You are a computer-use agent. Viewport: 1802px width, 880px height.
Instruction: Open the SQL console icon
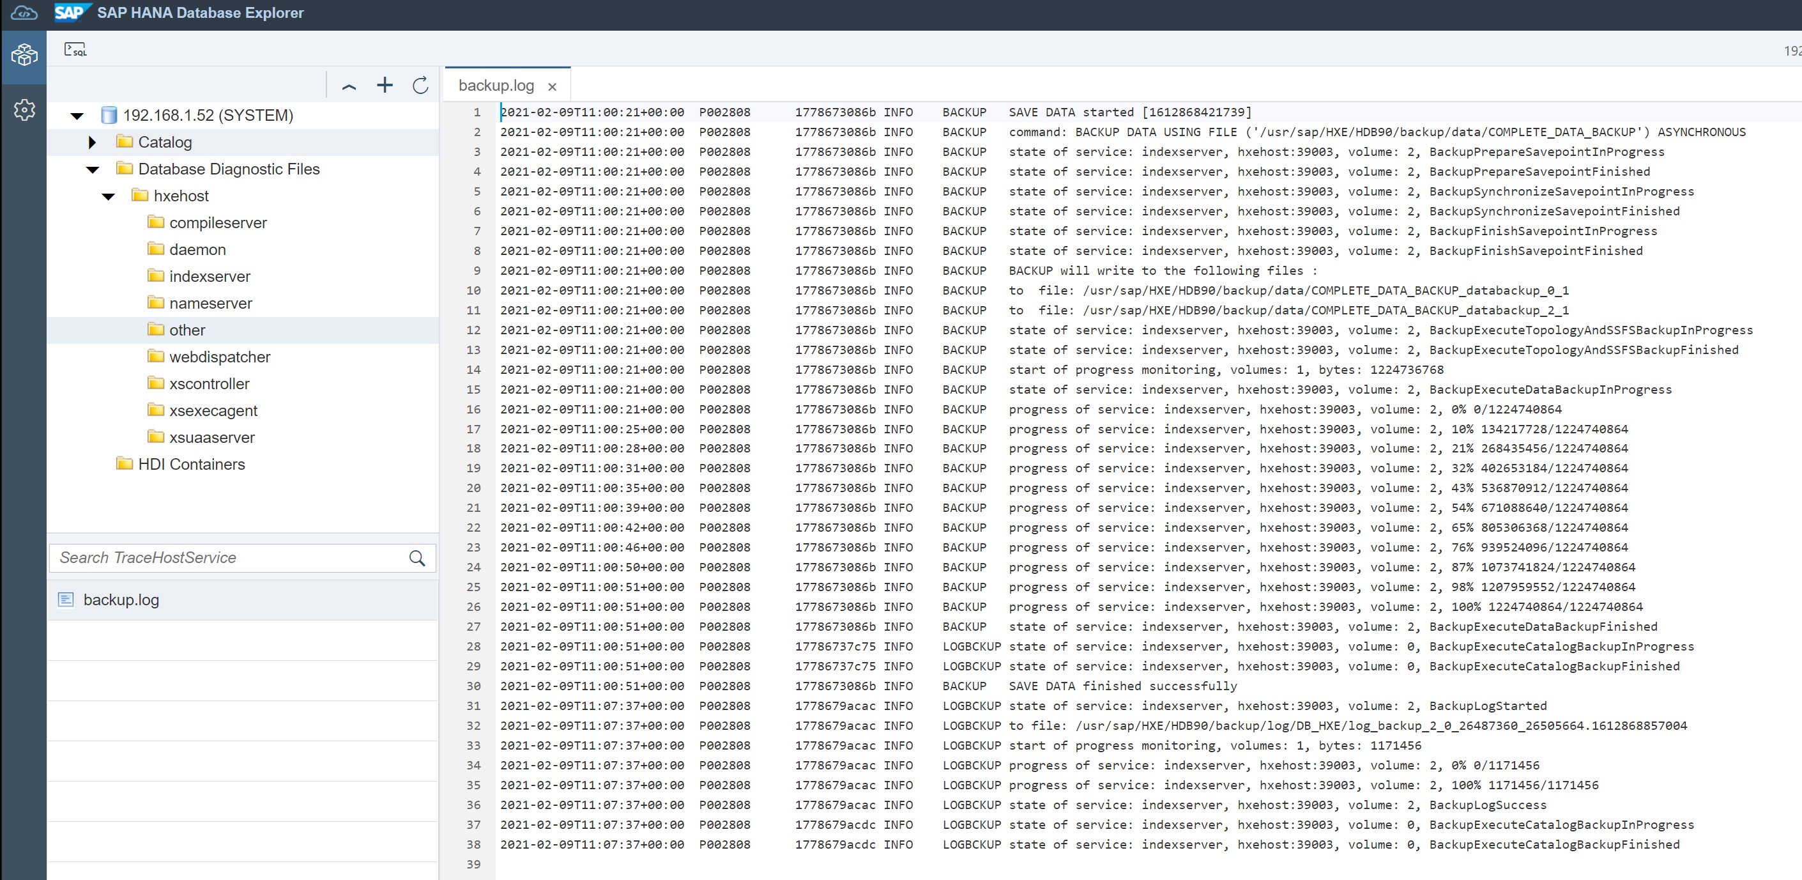[75, 50]
